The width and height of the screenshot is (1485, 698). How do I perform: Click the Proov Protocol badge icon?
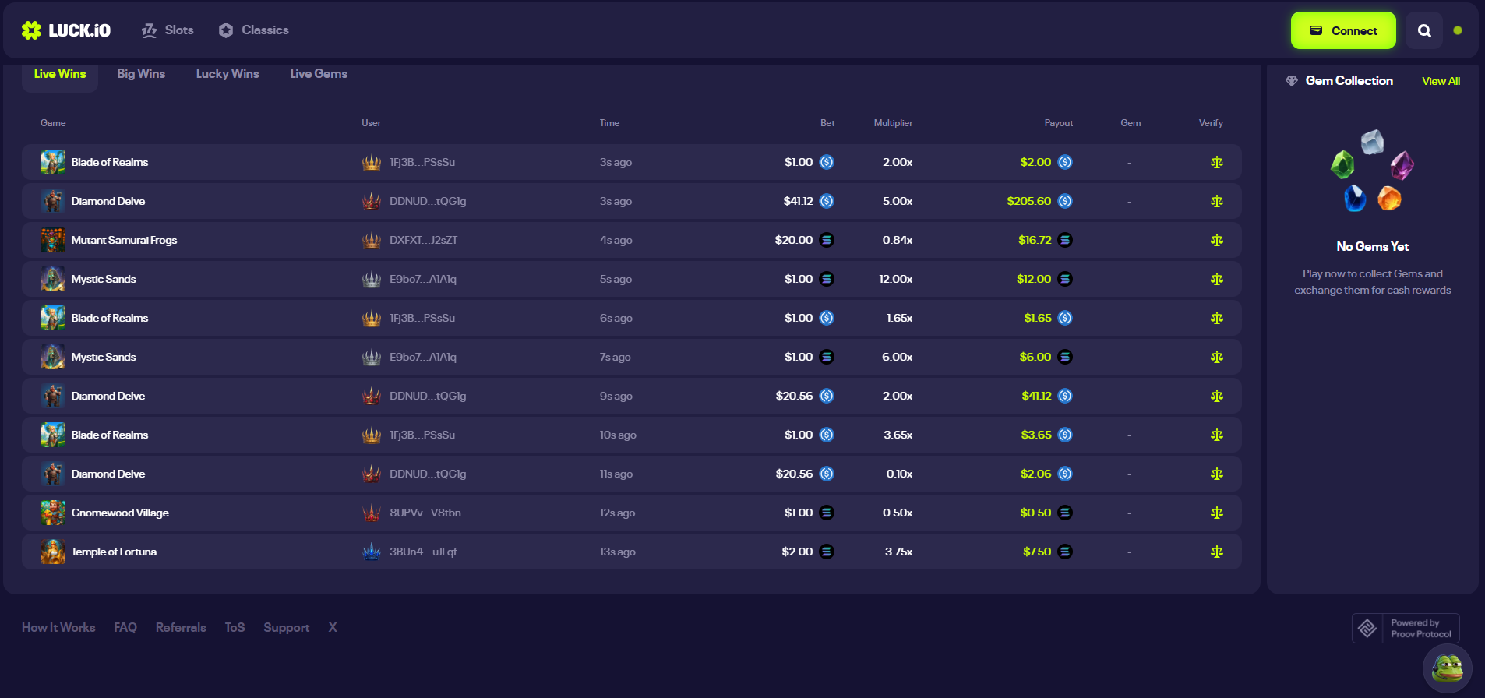1367,628
